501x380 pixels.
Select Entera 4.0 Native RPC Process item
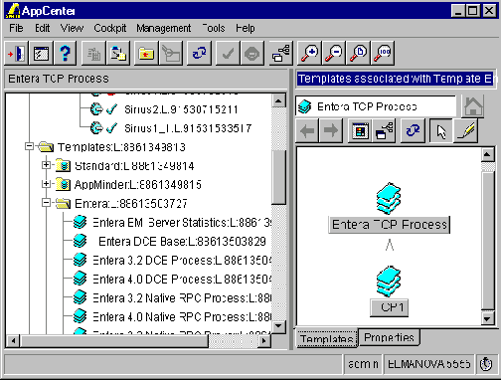[x=182, y=317]
